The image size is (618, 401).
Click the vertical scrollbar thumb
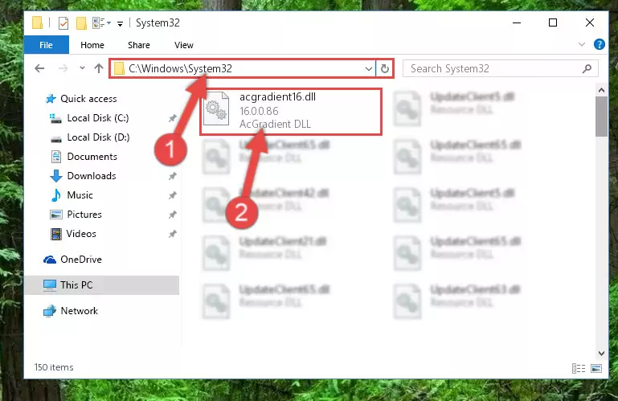[601, 117]
